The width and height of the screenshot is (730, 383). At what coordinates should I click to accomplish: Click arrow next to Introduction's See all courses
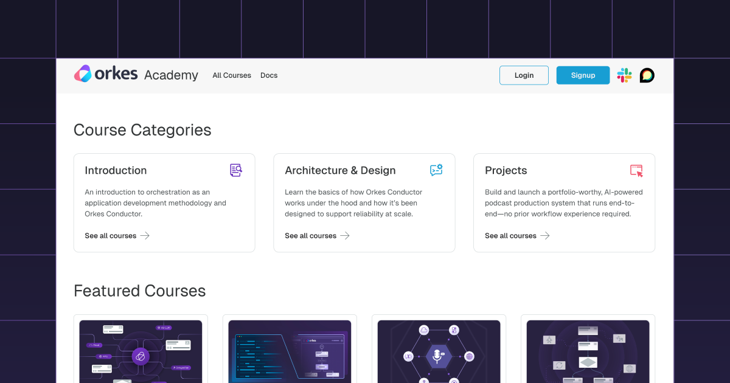click(x=145, y=236)
